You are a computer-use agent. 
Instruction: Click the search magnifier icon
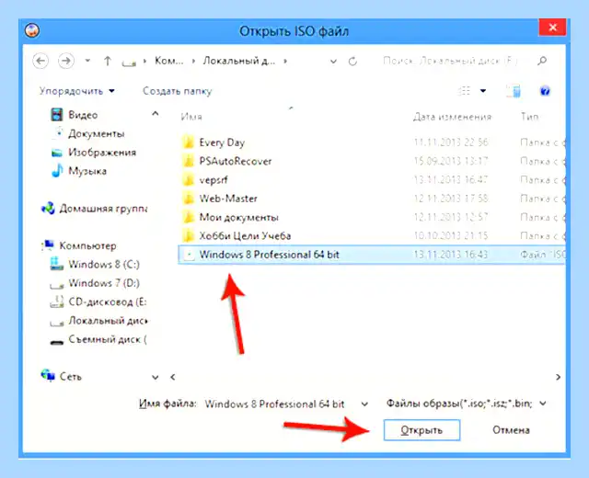click(542, 61)
